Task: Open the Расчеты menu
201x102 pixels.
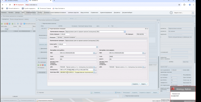Action: click(11, 13)
